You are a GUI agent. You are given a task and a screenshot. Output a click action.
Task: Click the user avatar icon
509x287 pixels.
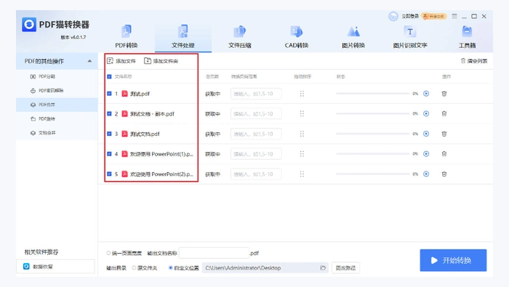393,16
